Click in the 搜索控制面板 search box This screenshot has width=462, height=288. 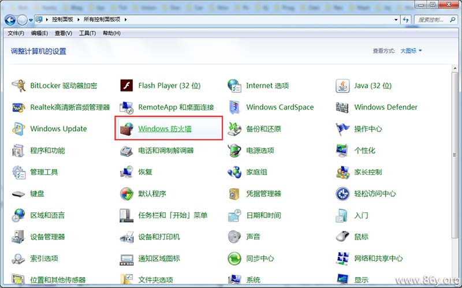tap(433, 20)
